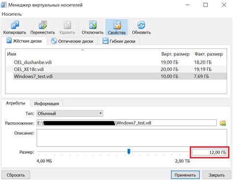Switch to the Жёсткие диски tab

coord(24,41)
